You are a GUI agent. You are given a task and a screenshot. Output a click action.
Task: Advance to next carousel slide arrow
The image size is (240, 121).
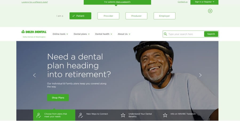pyautogui.click(x=200, y=75)
